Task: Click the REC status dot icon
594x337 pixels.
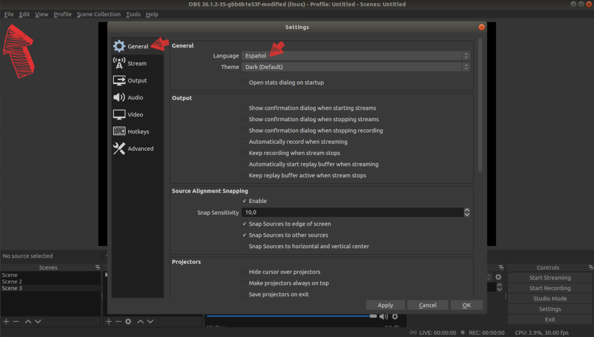Action: [462, 332]
